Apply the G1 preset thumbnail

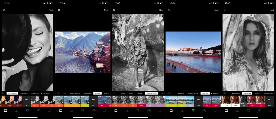coord(85,100)
